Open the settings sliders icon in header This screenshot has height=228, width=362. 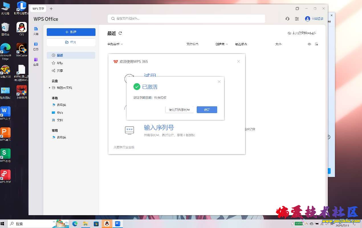click(297, 19)
